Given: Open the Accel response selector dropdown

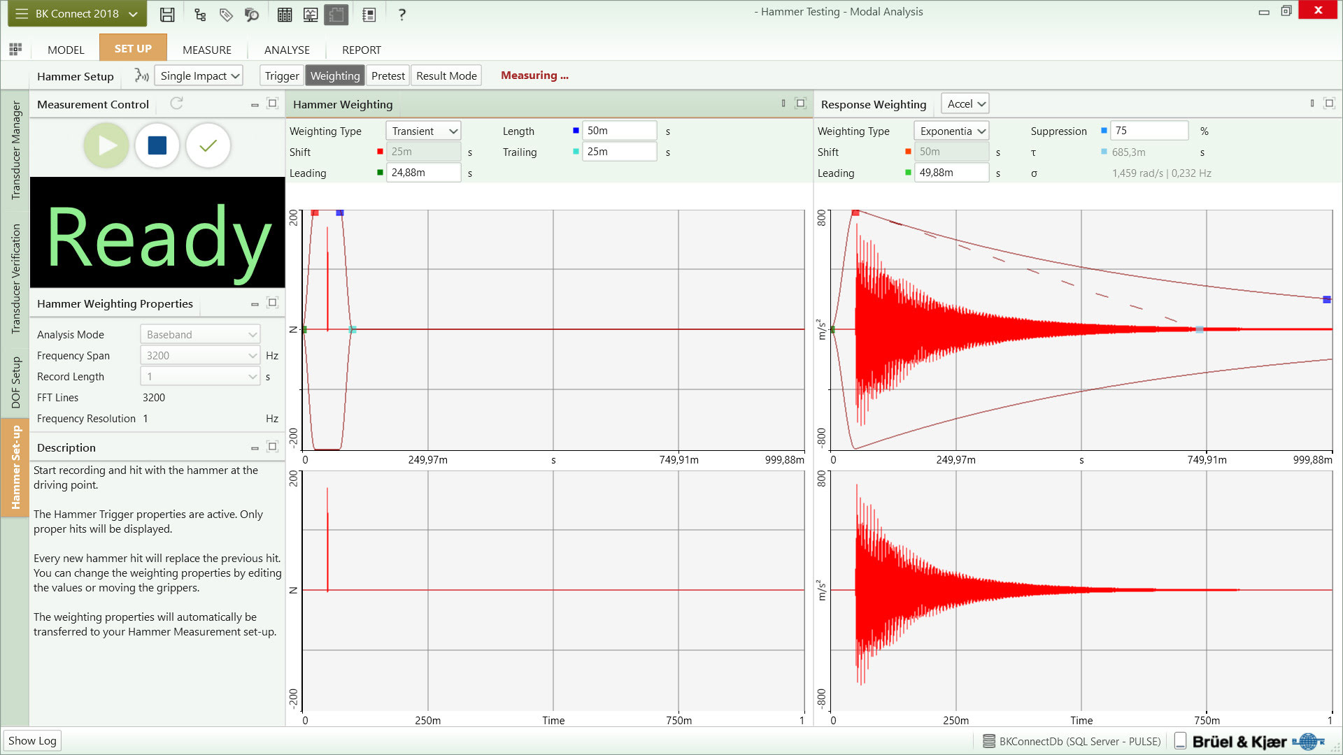Looking at the screenshot, I should pyautogui.click(x=965, y=103).
